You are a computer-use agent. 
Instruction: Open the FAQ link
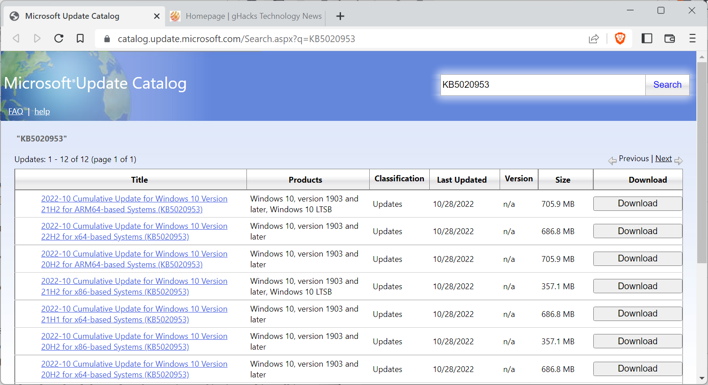click(x=16, y=111)
